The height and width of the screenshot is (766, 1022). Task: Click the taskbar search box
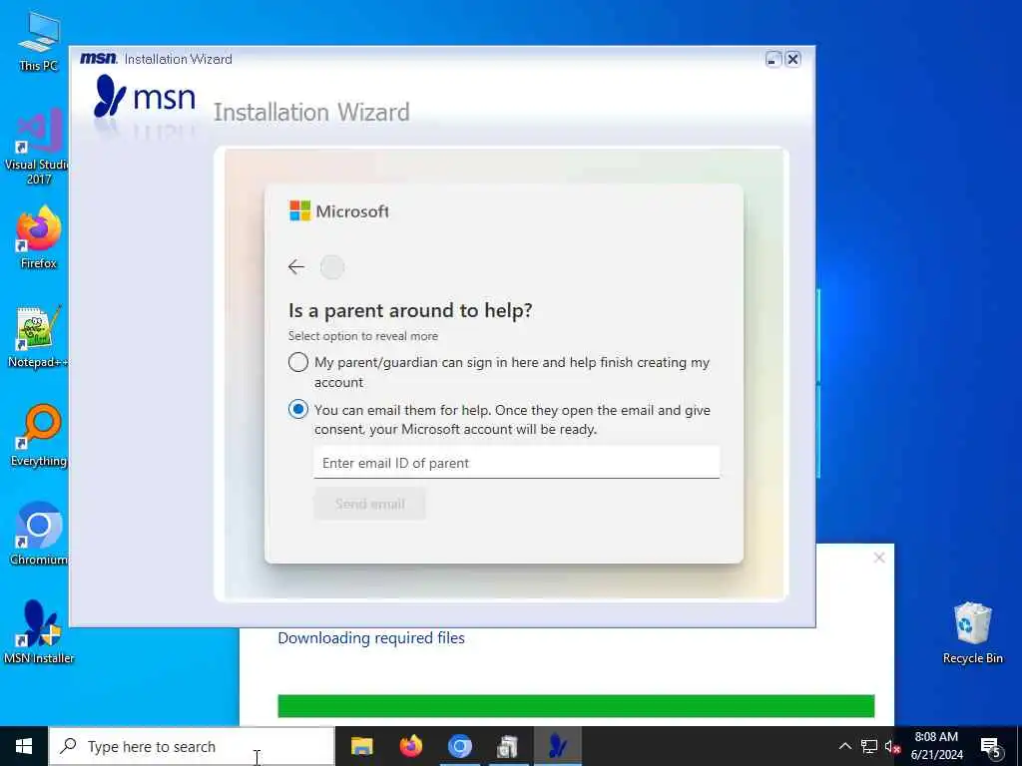192,746
